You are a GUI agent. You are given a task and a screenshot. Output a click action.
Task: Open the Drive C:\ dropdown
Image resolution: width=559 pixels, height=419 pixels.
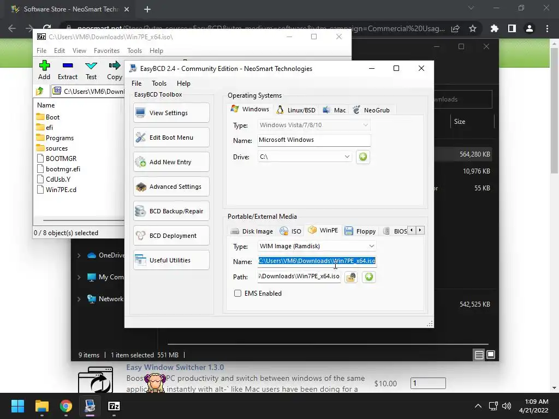[305, 157]
